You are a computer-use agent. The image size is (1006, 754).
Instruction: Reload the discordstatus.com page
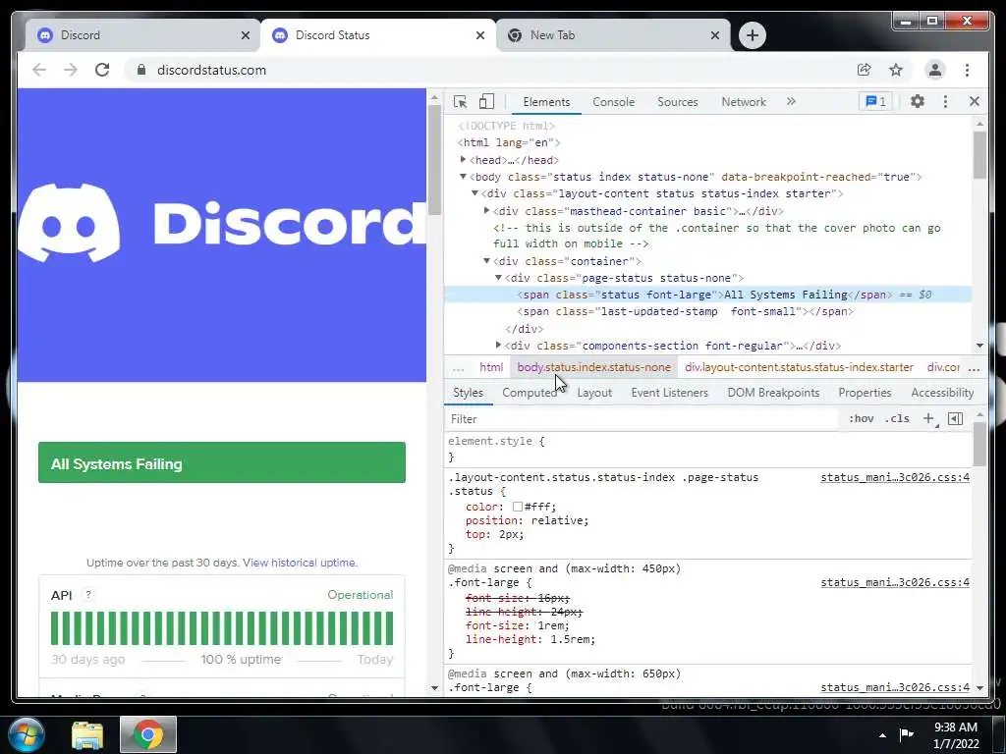(x=102, y=70)
